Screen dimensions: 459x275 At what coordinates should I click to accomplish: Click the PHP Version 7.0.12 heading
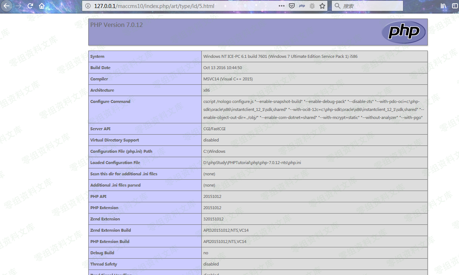(116, 25)
